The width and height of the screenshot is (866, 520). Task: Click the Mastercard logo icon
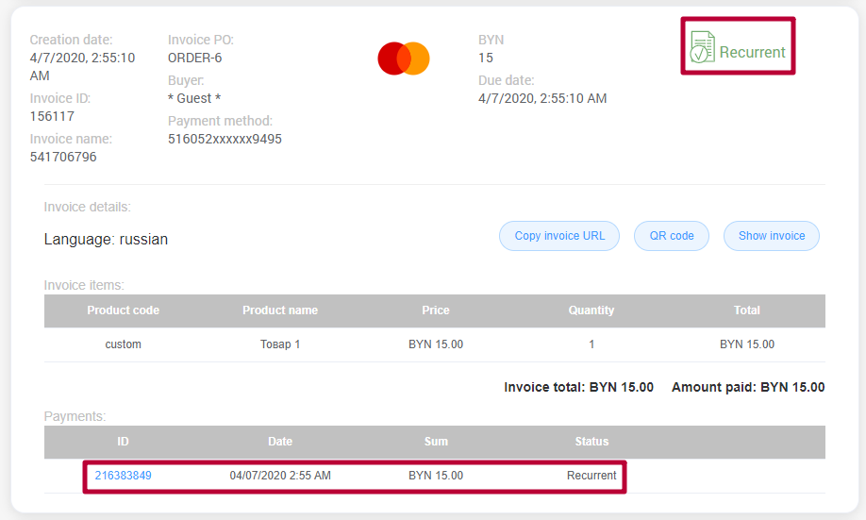pyautogui.click(x=404, y=59)
